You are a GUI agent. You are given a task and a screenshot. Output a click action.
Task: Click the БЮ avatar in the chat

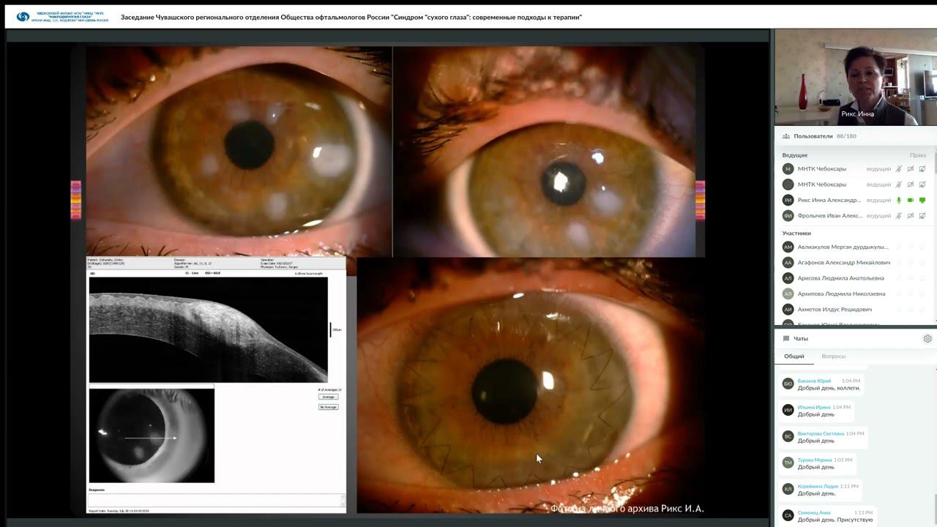click(x=788, y=384)
